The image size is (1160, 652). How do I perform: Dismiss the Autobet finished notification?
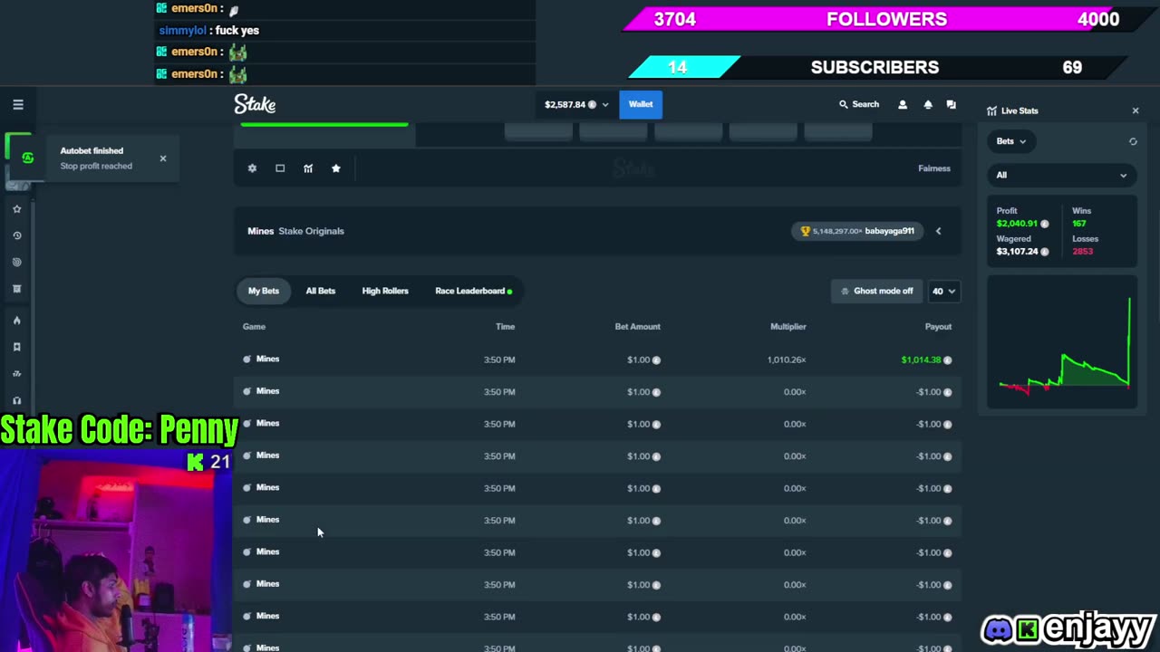tap(163, 158)
